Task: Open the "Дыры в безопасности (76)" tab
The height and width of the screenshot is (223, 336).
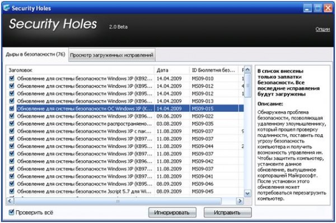Action: (35, 54)
